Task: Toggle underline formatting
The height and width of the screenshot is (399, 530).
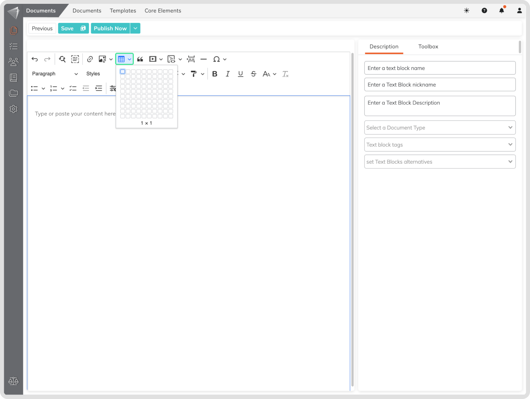Action: click(241, 74)
